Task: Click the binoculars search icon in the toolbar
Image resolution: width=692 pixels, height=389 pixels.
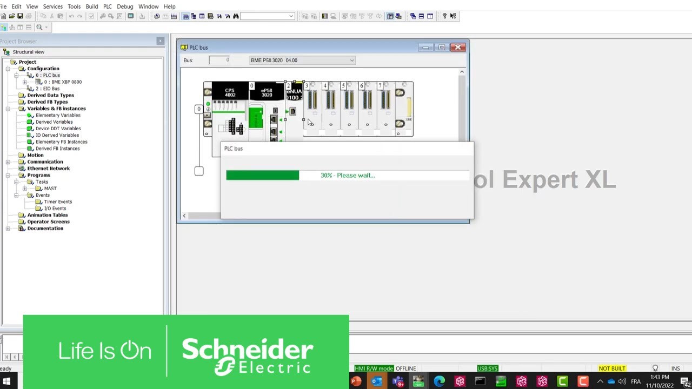Action: [x=236, y=16]
